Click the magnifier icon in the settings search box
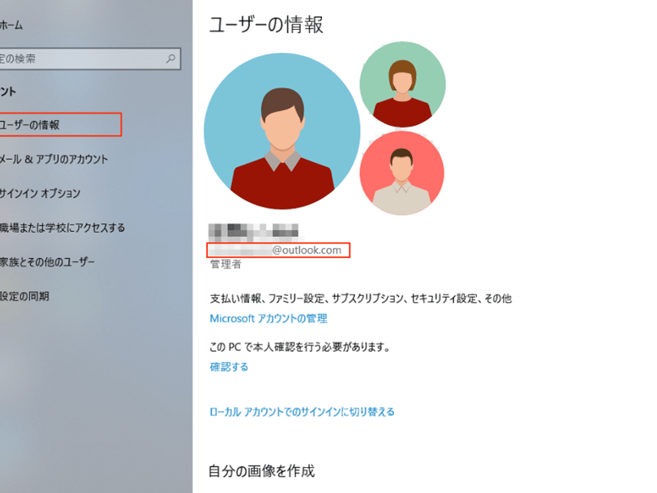Viewport: 657px width, 493px height. tap(170, 59)
